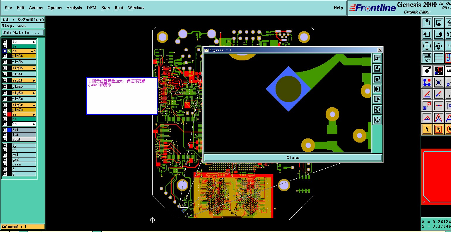Select the blue-to-red square move tool
Screen dimensions: 451x232
tap(427, 106)
